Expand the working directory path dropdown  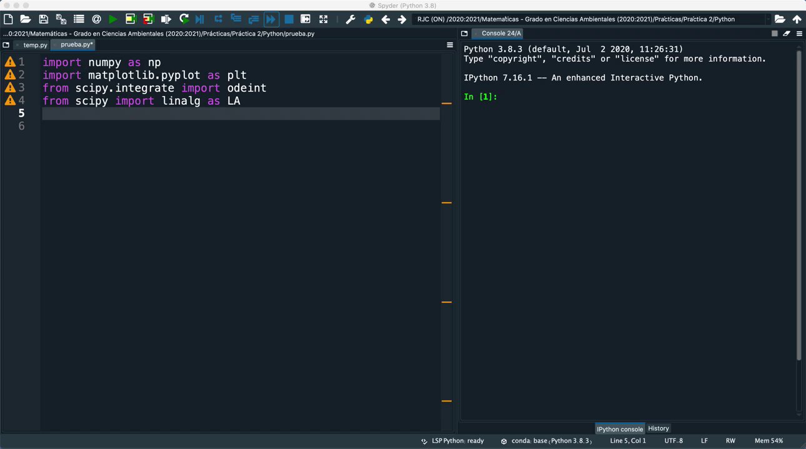(x=768, y=19)
